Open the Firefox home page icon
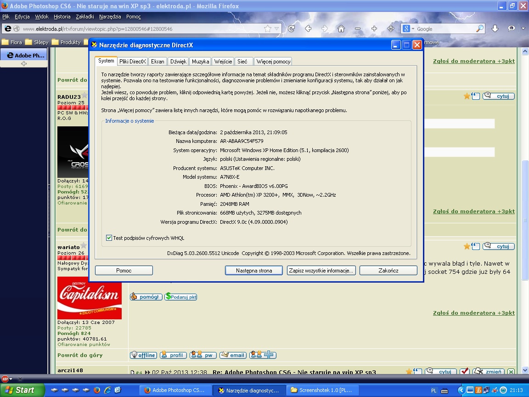The image size is (529, 397). click(x=341, y=28)
